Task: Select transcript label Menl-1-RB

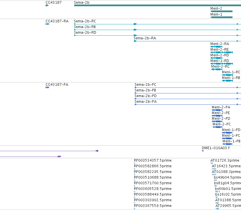Action: tap(231, 78)
